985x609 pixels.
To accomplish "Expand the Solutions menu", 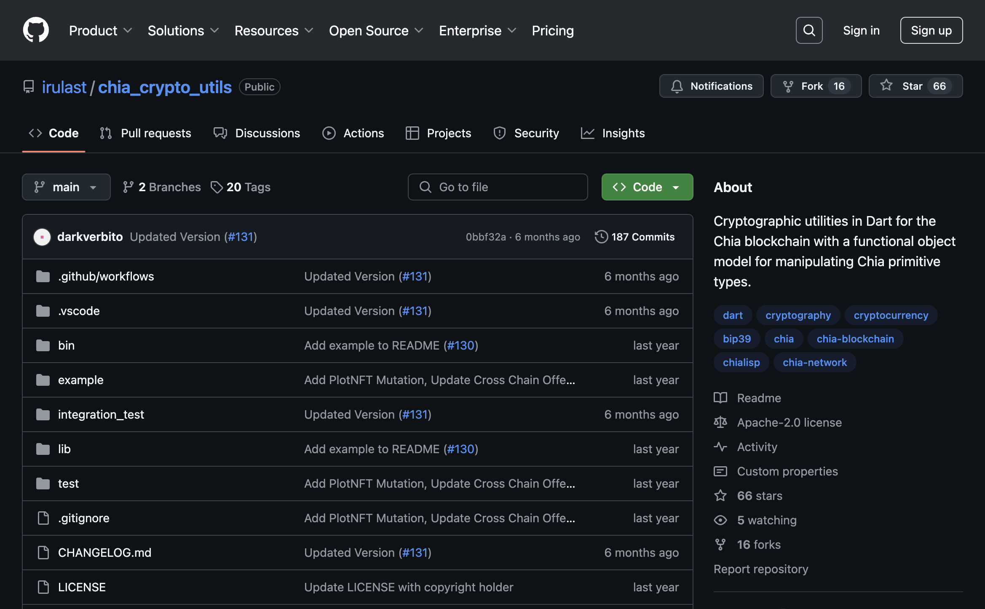I will tap(183, 30).
